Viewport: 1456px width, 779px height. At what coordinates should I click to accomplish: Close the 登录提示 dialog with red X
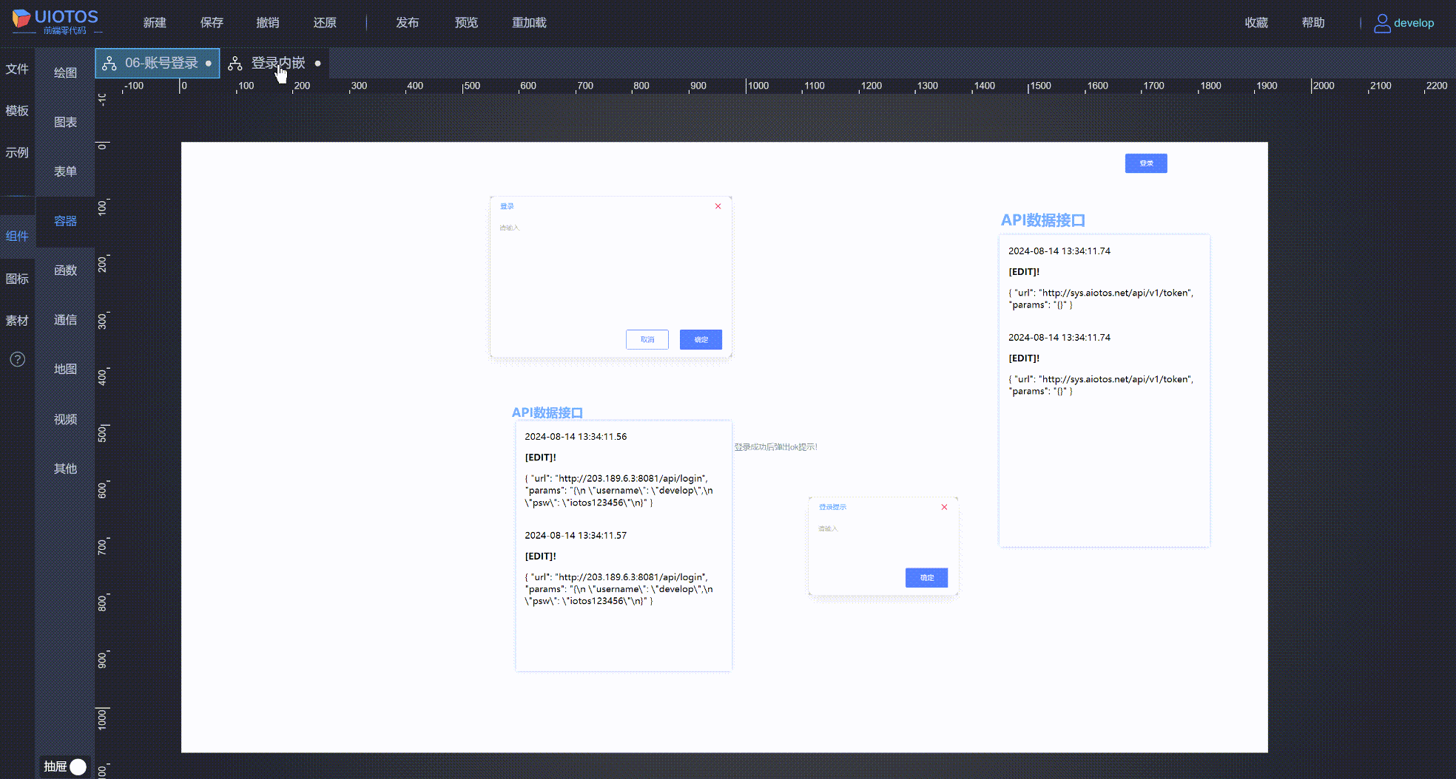pyautogui.click(x=944, y=507)
